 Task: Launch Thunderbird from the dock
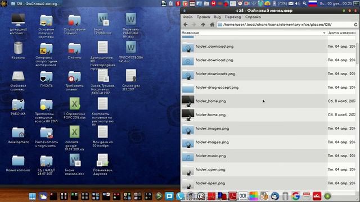pos(275,196)
